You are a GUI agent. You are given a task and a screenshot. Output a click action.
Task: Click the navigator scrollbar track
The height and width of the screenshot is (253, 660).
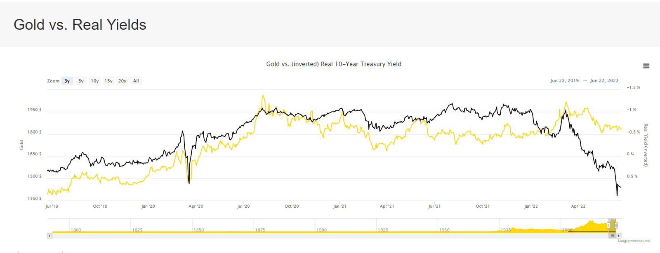(330, 236)
